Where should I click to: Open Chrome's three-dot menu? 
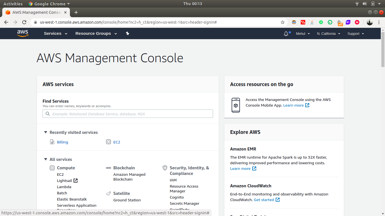click(379, 22)
